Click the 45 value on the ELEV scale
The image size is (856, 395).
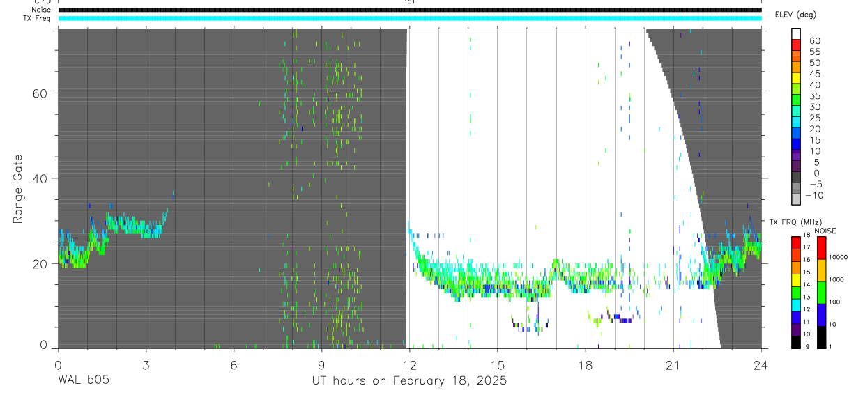[x=816, y=74]
